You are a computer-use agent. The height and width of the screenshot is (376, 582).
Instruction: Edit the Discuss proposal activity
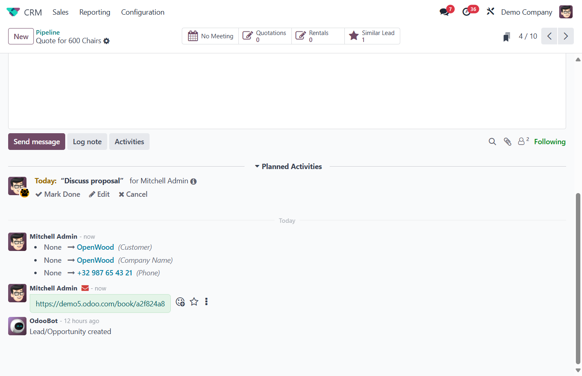[99, 194]
